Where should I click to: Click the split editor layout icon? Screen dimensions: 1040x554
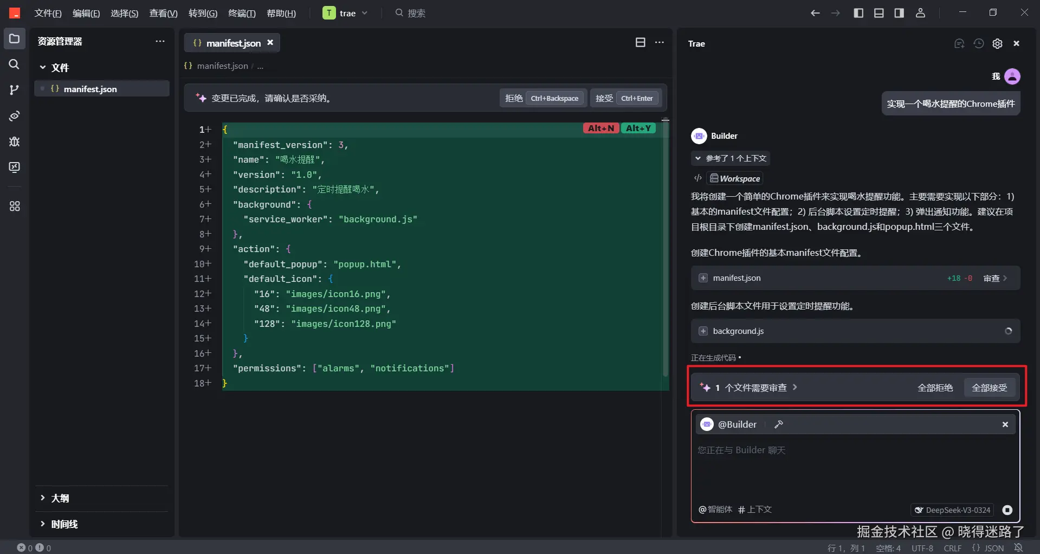click(x=640, y=42)
